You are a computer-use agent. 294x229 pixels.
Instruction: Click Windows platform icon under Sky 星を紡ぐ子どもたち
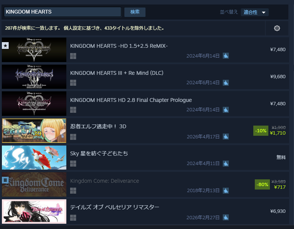tap(73, 164)
